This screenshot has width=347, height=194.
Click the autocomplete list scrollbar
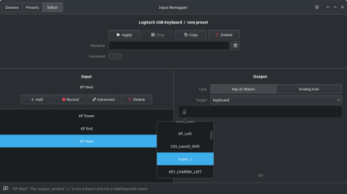coord(211,135)
